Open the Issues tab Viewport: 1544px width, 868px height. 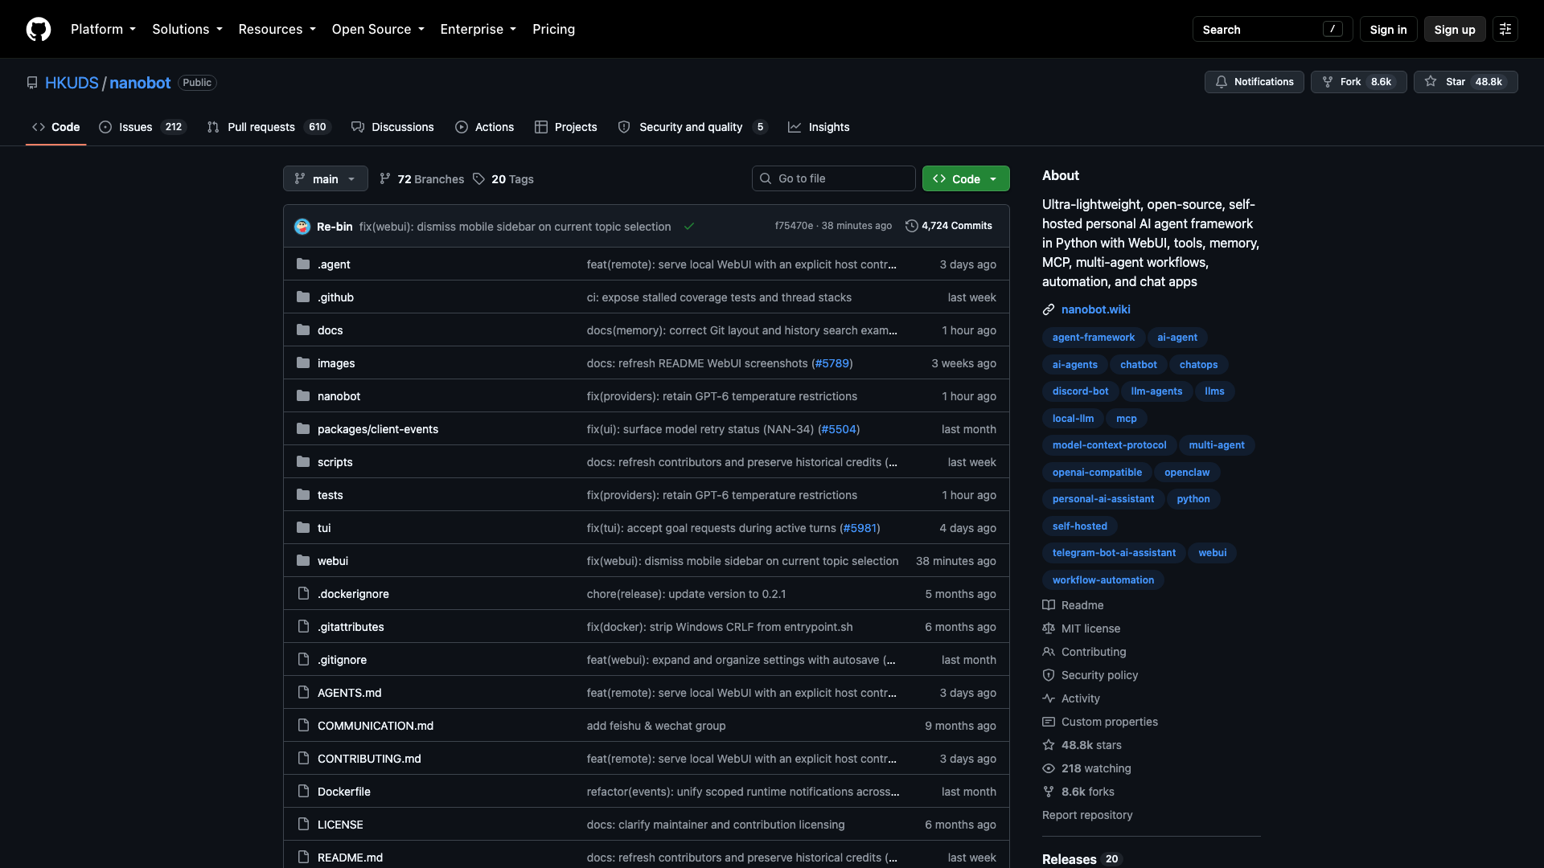pyautogui.click(x=142, y=127)
